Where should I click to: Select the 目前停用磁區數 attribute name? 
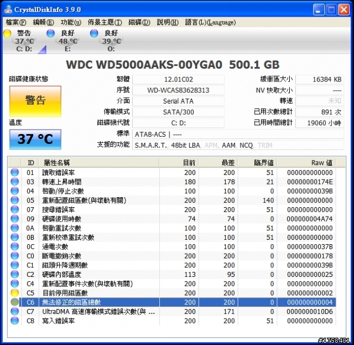pos(65,293)
